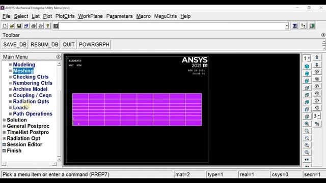Collapse the Toolbar panel
The width and height of the screenshot is (326, 183).
click(x=323, y=35)
